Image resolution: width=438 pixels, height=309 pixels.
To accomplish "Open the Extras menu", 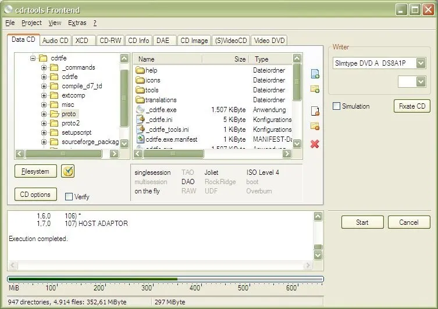I will pyautogui.click(x=77, y=23).
